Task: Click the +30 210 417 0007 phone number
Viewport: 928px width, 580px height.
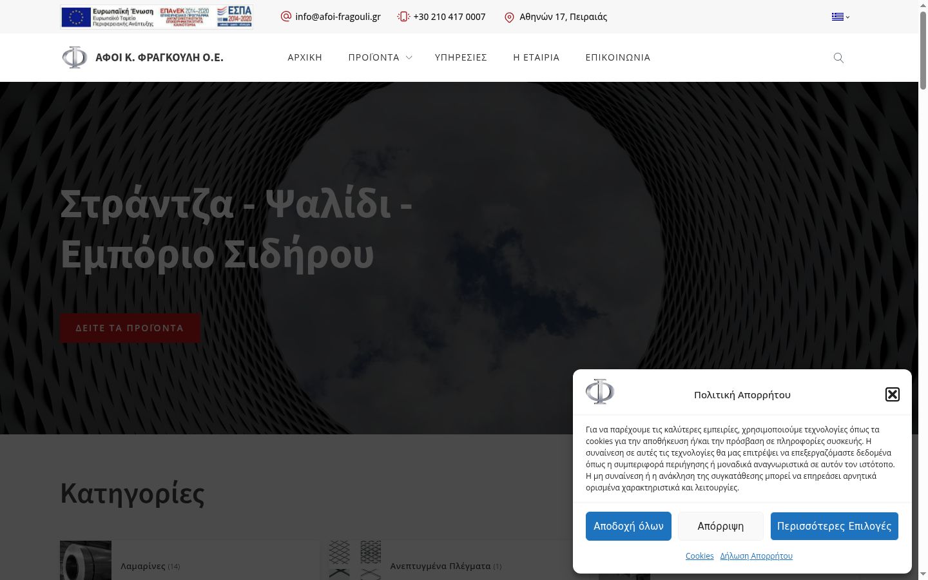Action: tap(449, 17)
